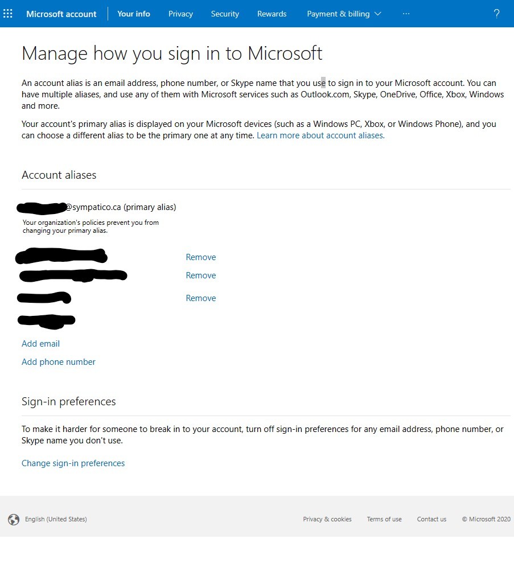
Task: Switch to the Security tab
Action: tap(224, 14)
